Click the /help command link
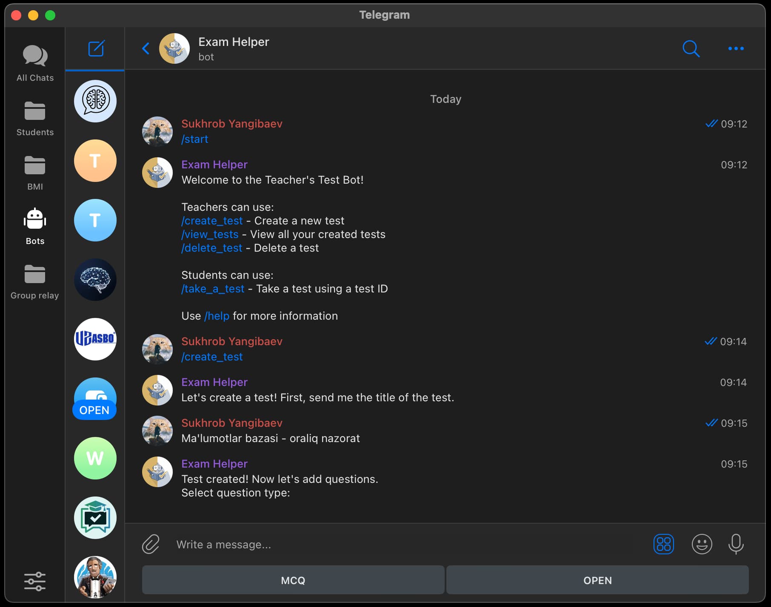771x607 pixels. tap(217, 316)
